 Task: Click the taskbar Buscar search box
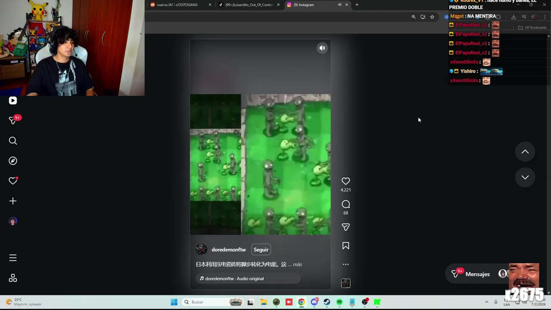pyautogui.click(x=213, y=302)
